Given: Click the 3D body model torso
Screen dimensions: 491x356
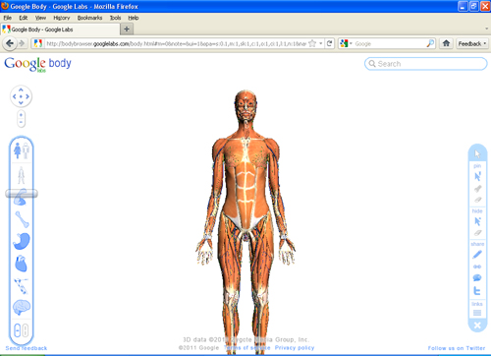Looking at the screenshot, I should coord(245,184).
